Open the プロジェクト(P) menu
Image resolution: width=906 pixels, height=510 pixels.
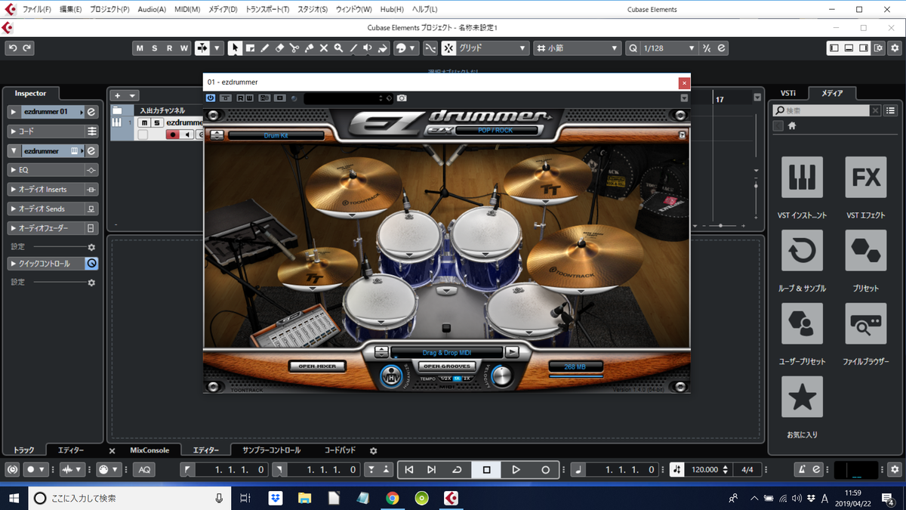point(109,9)
